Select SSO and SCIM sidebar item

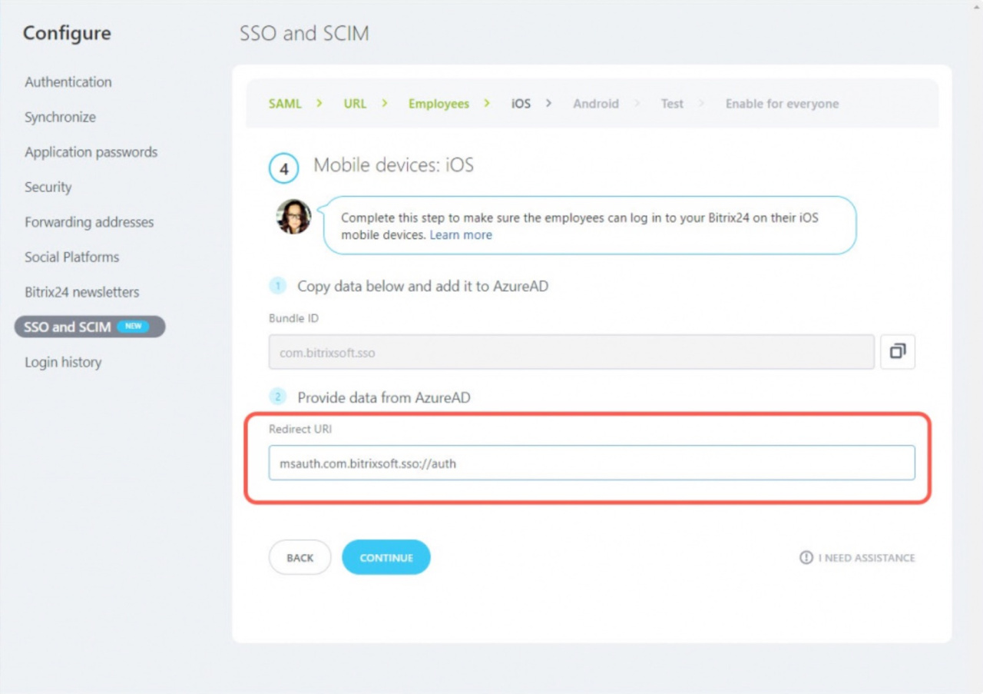[x=90, y=327]
